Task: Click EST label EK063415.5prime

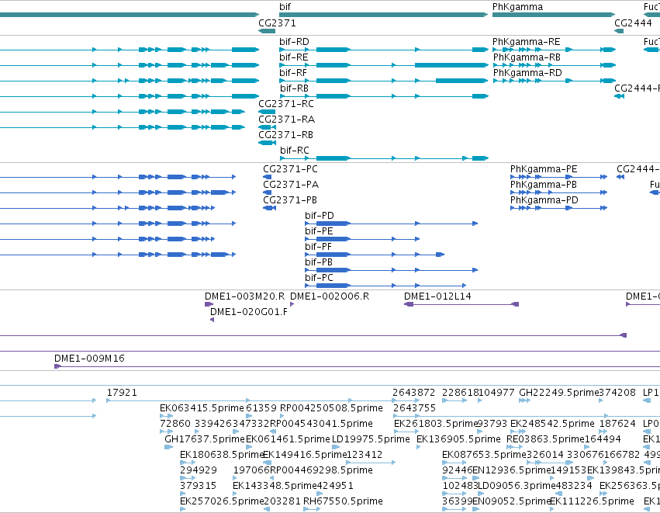Action: pos(202,408)
